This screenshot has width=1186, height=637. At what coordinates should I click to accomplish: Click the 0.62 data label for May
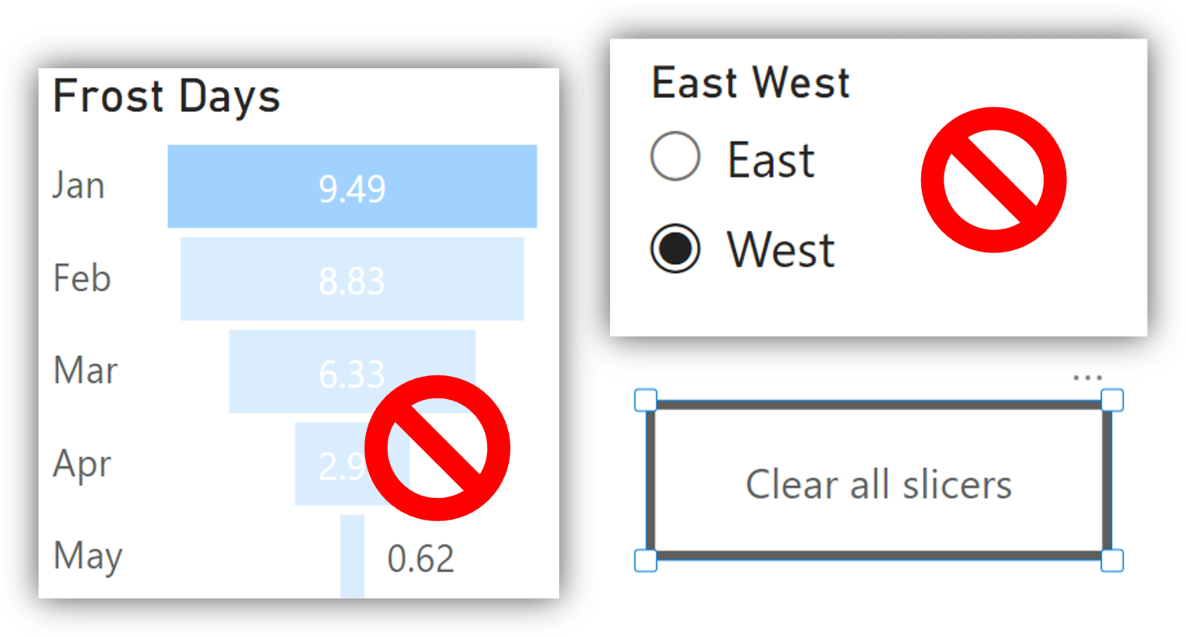point(421,558)
